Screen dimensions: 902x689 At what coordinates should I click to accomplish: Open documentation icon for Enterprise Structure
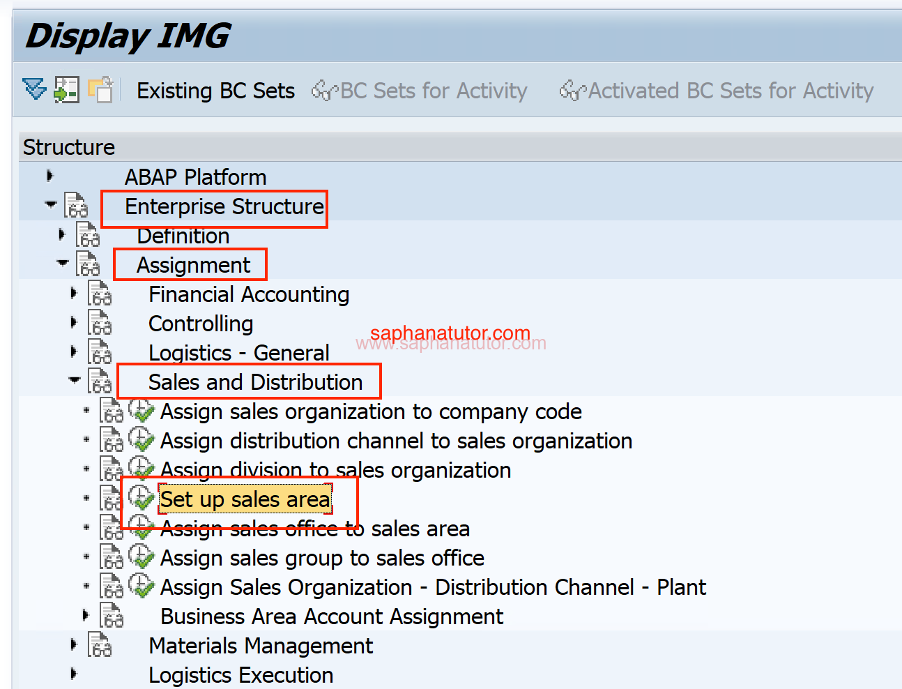76,206
